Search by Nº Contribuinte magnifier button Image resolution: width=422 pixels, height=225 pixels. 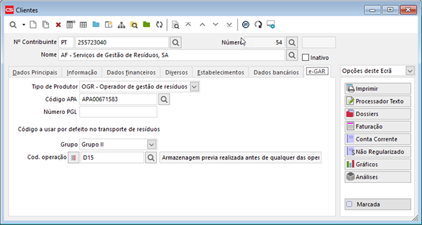(176, 43)
